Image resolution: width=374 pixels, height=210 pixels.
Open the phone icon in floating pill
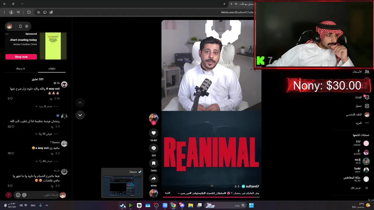point(20,26)
